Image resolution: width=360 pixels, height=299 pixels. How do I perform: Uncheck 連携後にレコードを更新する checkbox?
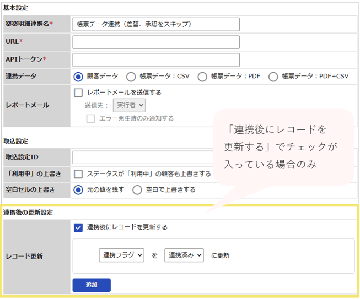[78, 227]
